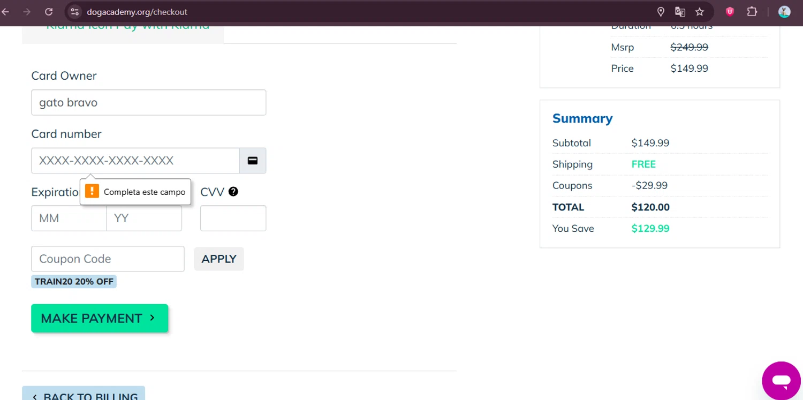This screenshot has width=803, height=400.
Task: Click the APPLY coupon button
Action: [x=219, y=259]
